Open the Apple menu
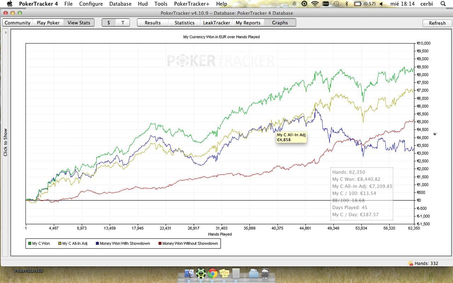 point(10,4)
